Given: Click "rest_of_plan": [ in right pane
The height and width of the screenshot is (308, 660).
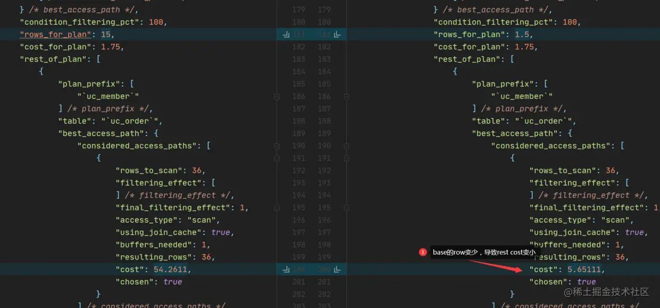Looking at the screenshot, I should 474,59.
